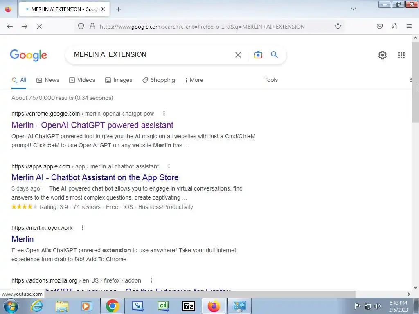This screenshot has height=314, width=419.
Task: Switch to Shopping results
Action: [159, 80]
